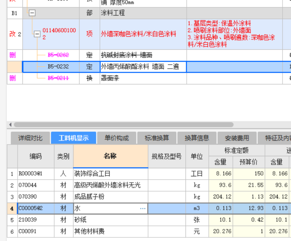
Task: Select code cell 210039
Action: click(36, 220)
